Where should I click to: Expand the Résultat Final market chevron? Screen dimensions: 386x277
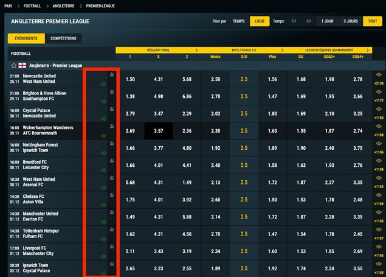pyautogui.click(x=196, y=51)
